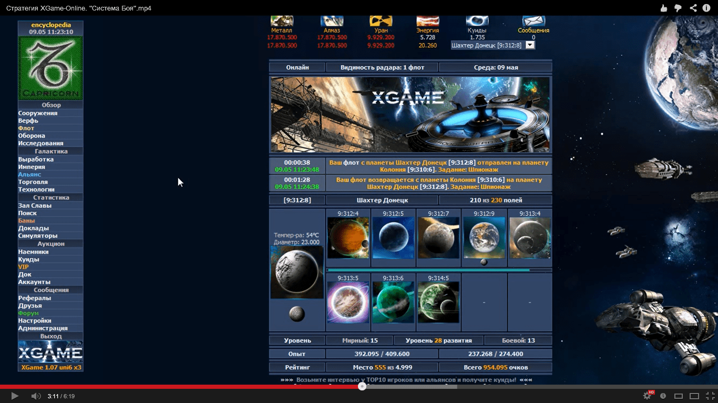The width and height of the screenshot is (718, 403).
Task: Expand the Шахтер Донецк planet dropdown
Action: [530, 45]
